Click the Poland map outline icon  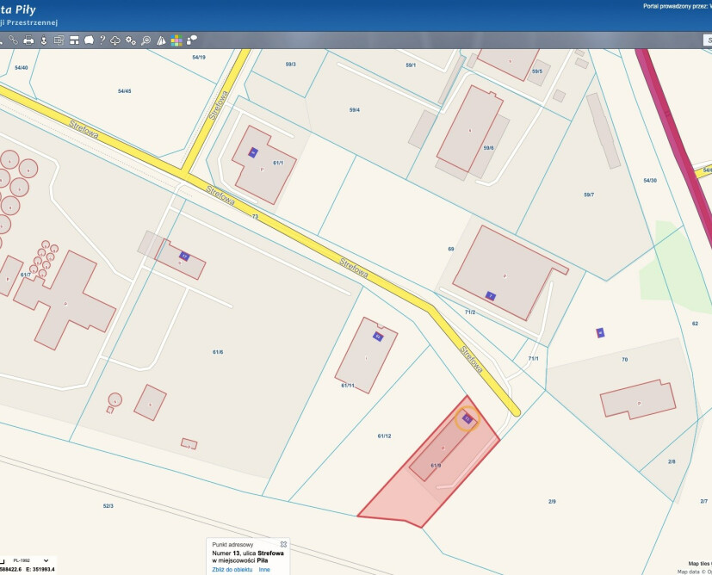88,40
